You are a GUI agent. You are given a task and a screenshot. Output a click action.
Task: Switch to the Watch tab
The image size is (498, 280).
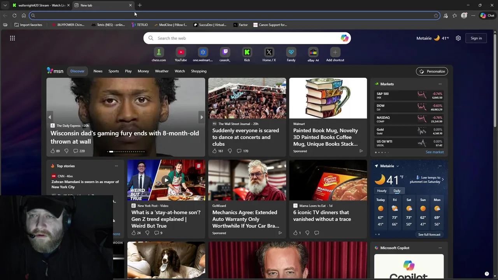pos(180,71)
